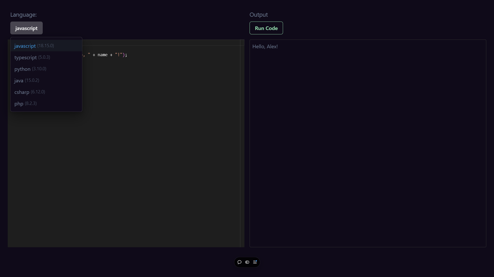The height and width of the screenshot is (277, 494).
Task: Open the chat bubble icon in bottom toolbar
Action: click(x=240, y=262)
